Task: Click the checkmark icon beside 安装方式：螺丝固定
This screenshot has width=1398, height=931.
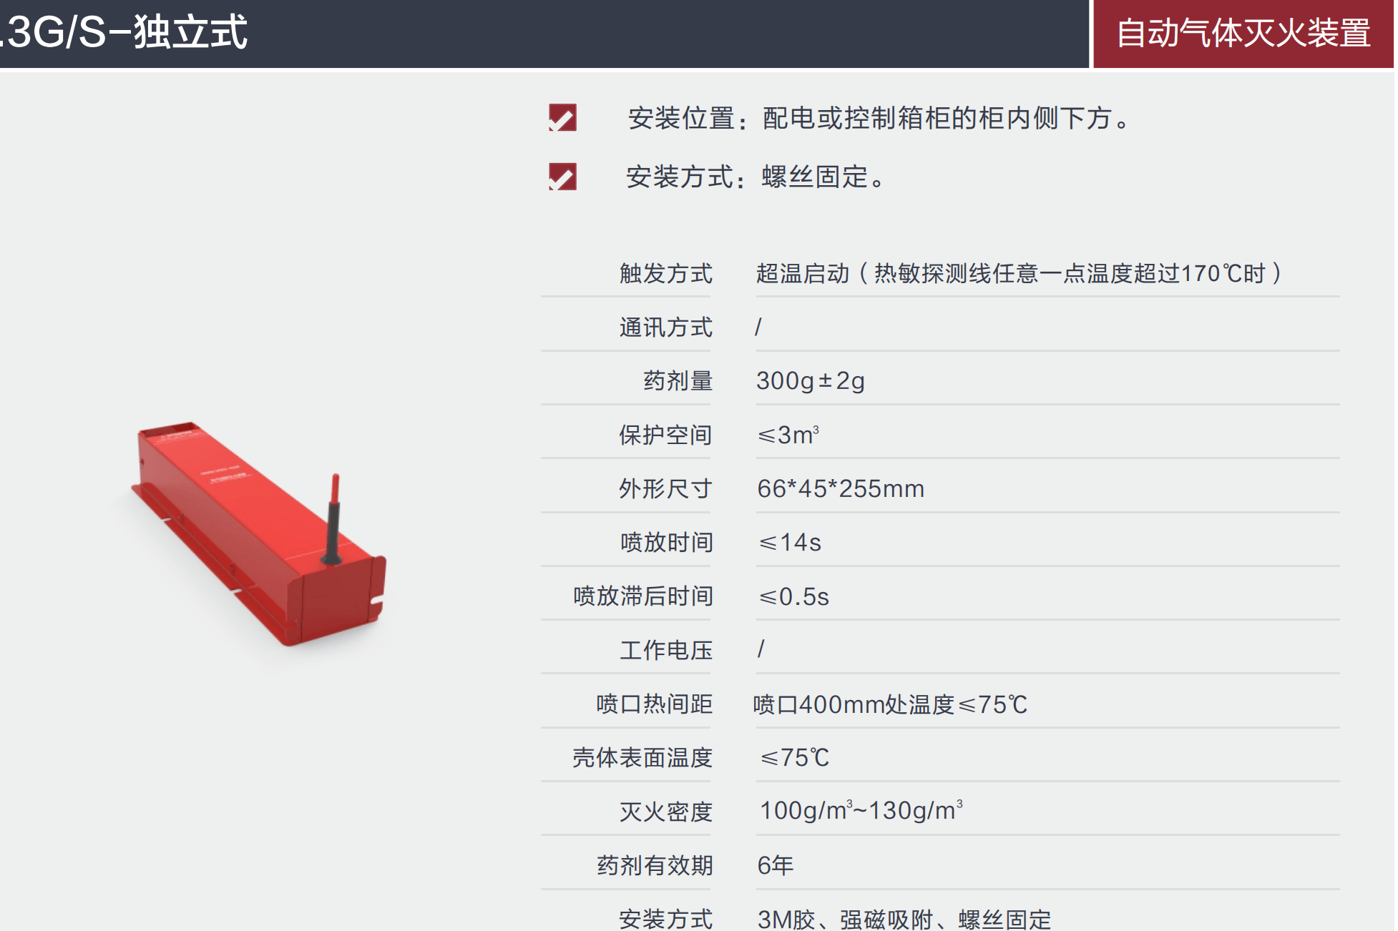Action: (x=562, y=176)
